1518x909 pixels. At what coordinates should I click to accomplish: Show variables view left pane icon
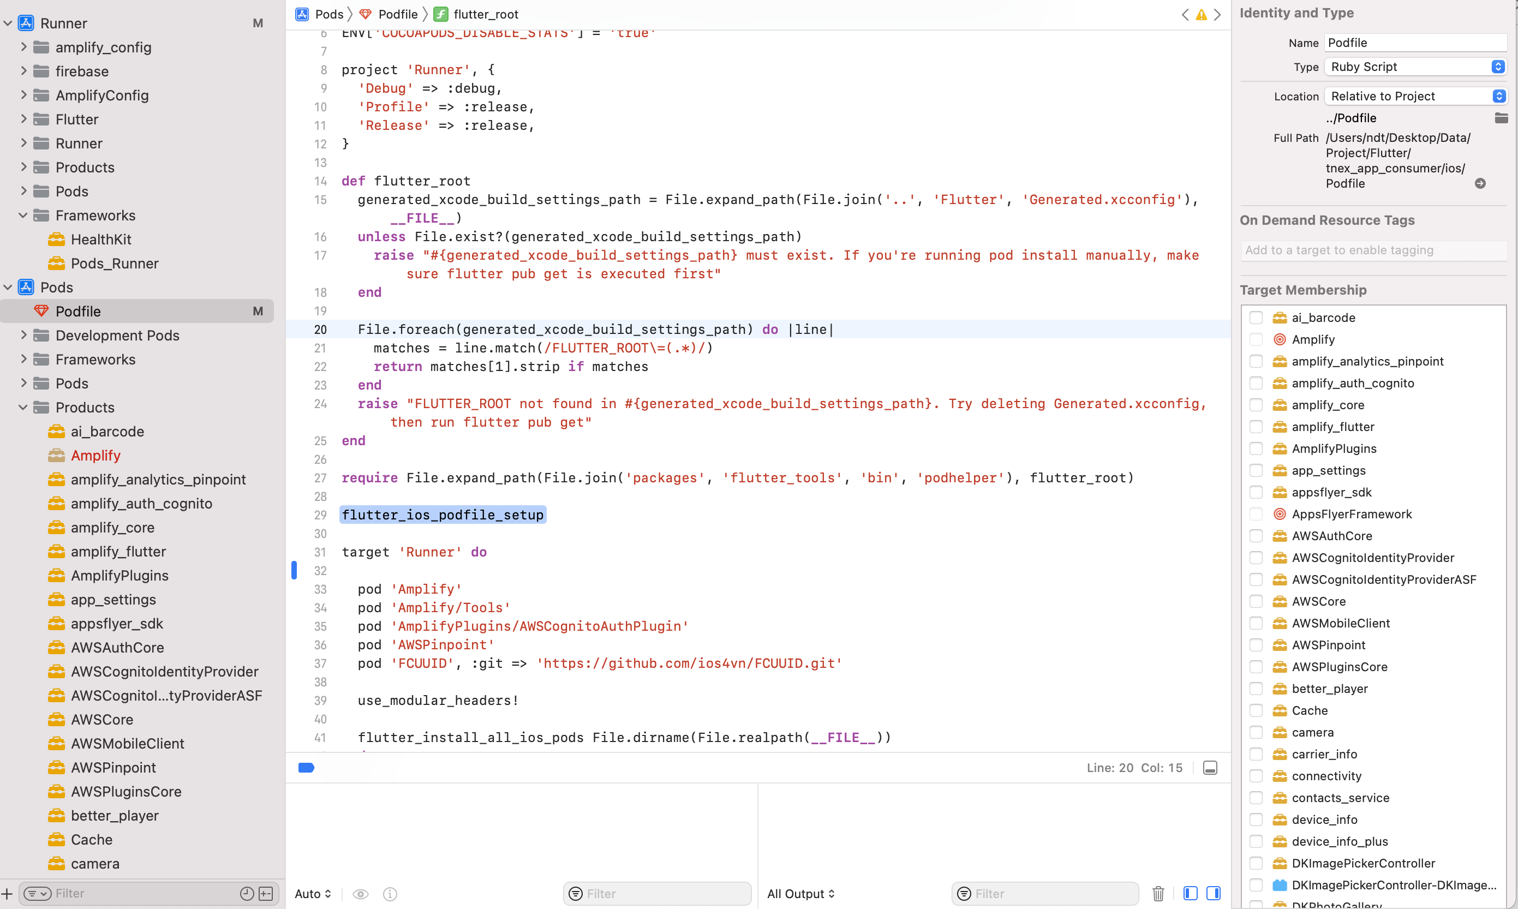[x=1190, y=893]
